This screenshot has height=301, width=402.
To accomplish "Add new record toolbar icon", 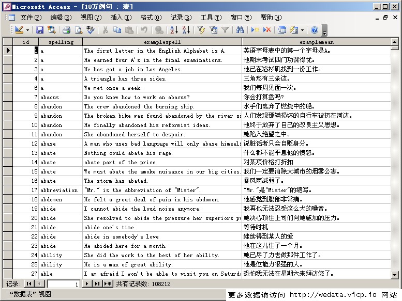I will [255, 30].
